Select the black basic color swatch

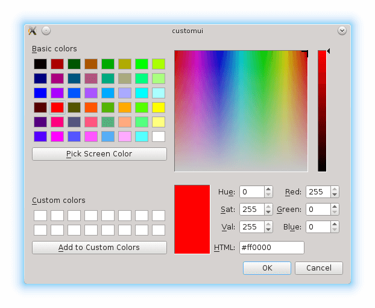point(40,64)
